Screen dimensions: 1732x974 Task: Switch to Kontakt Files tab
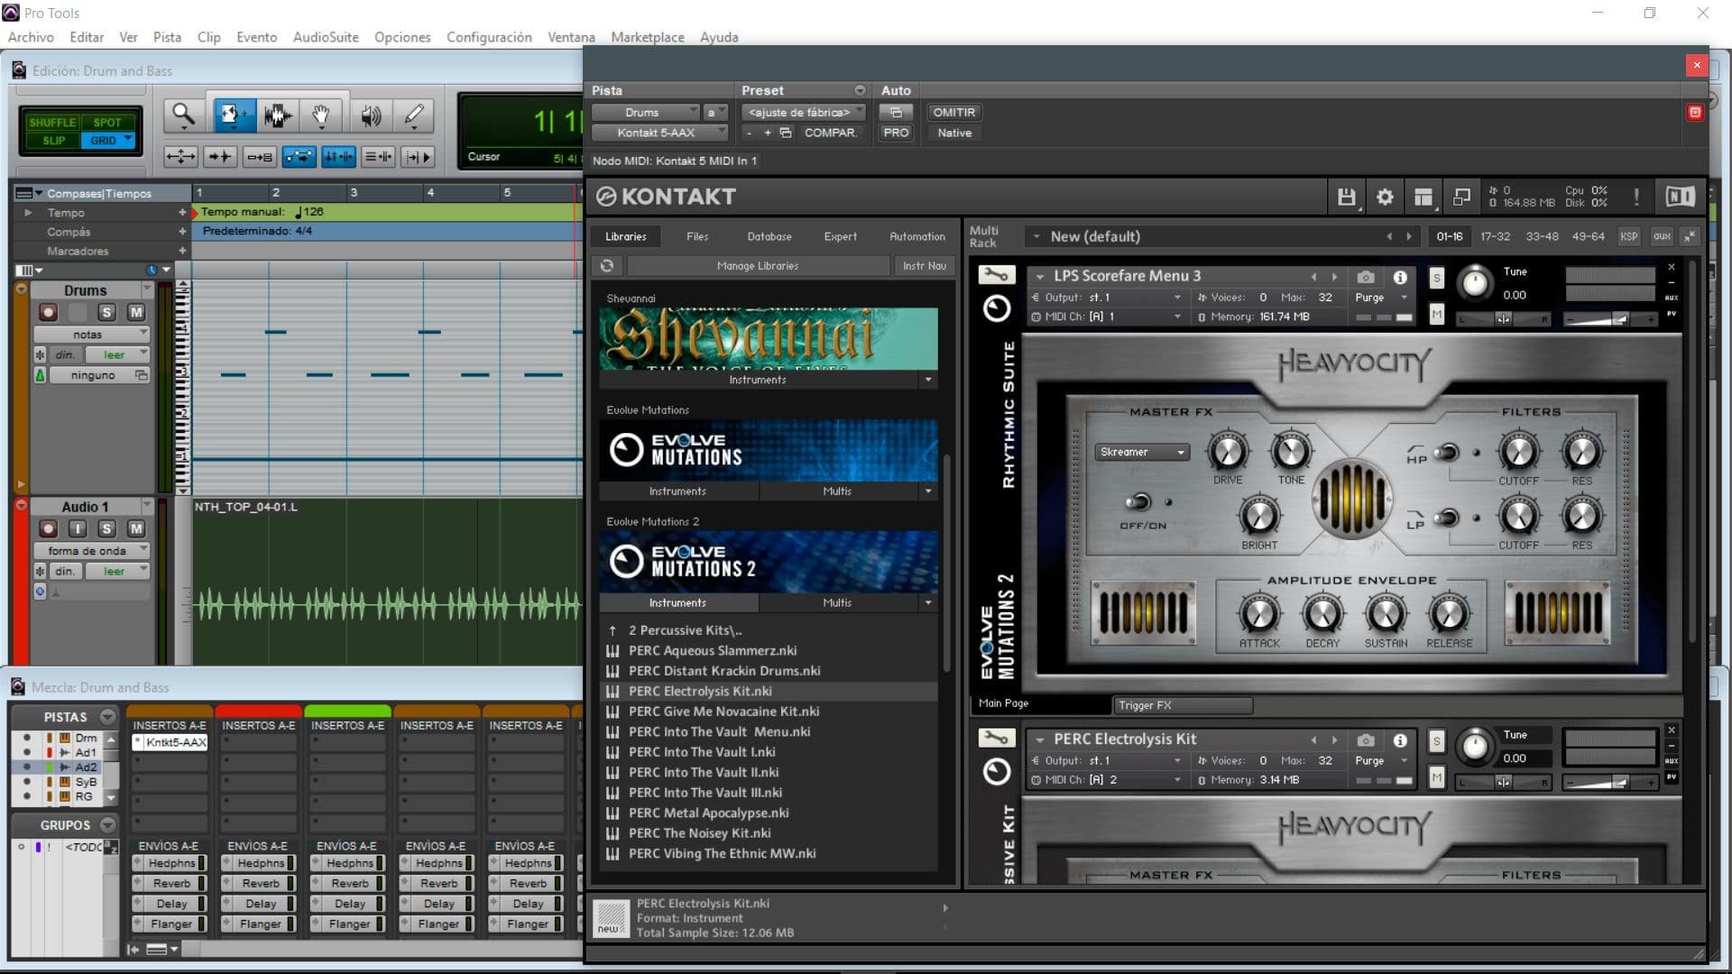point(697,236)
